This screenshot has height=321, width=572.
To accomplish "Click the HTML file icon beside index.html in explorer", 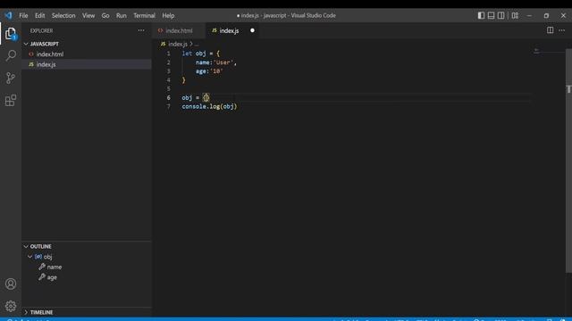I will 31,54.
